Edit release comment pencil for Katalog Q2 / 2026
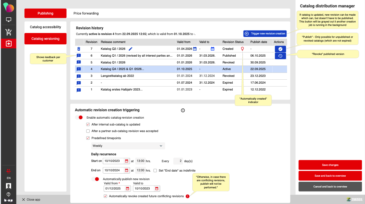The image size is (365, 204). tap(131, 49)
